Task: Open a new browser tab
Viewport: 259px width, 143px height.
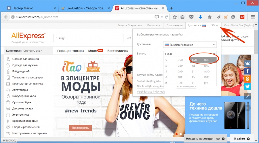Action: coord(171,8)
